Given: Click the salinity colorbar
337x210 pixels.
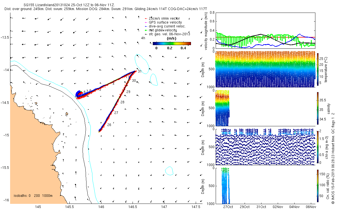Looking at the screenshot, I should click(317, 108).
